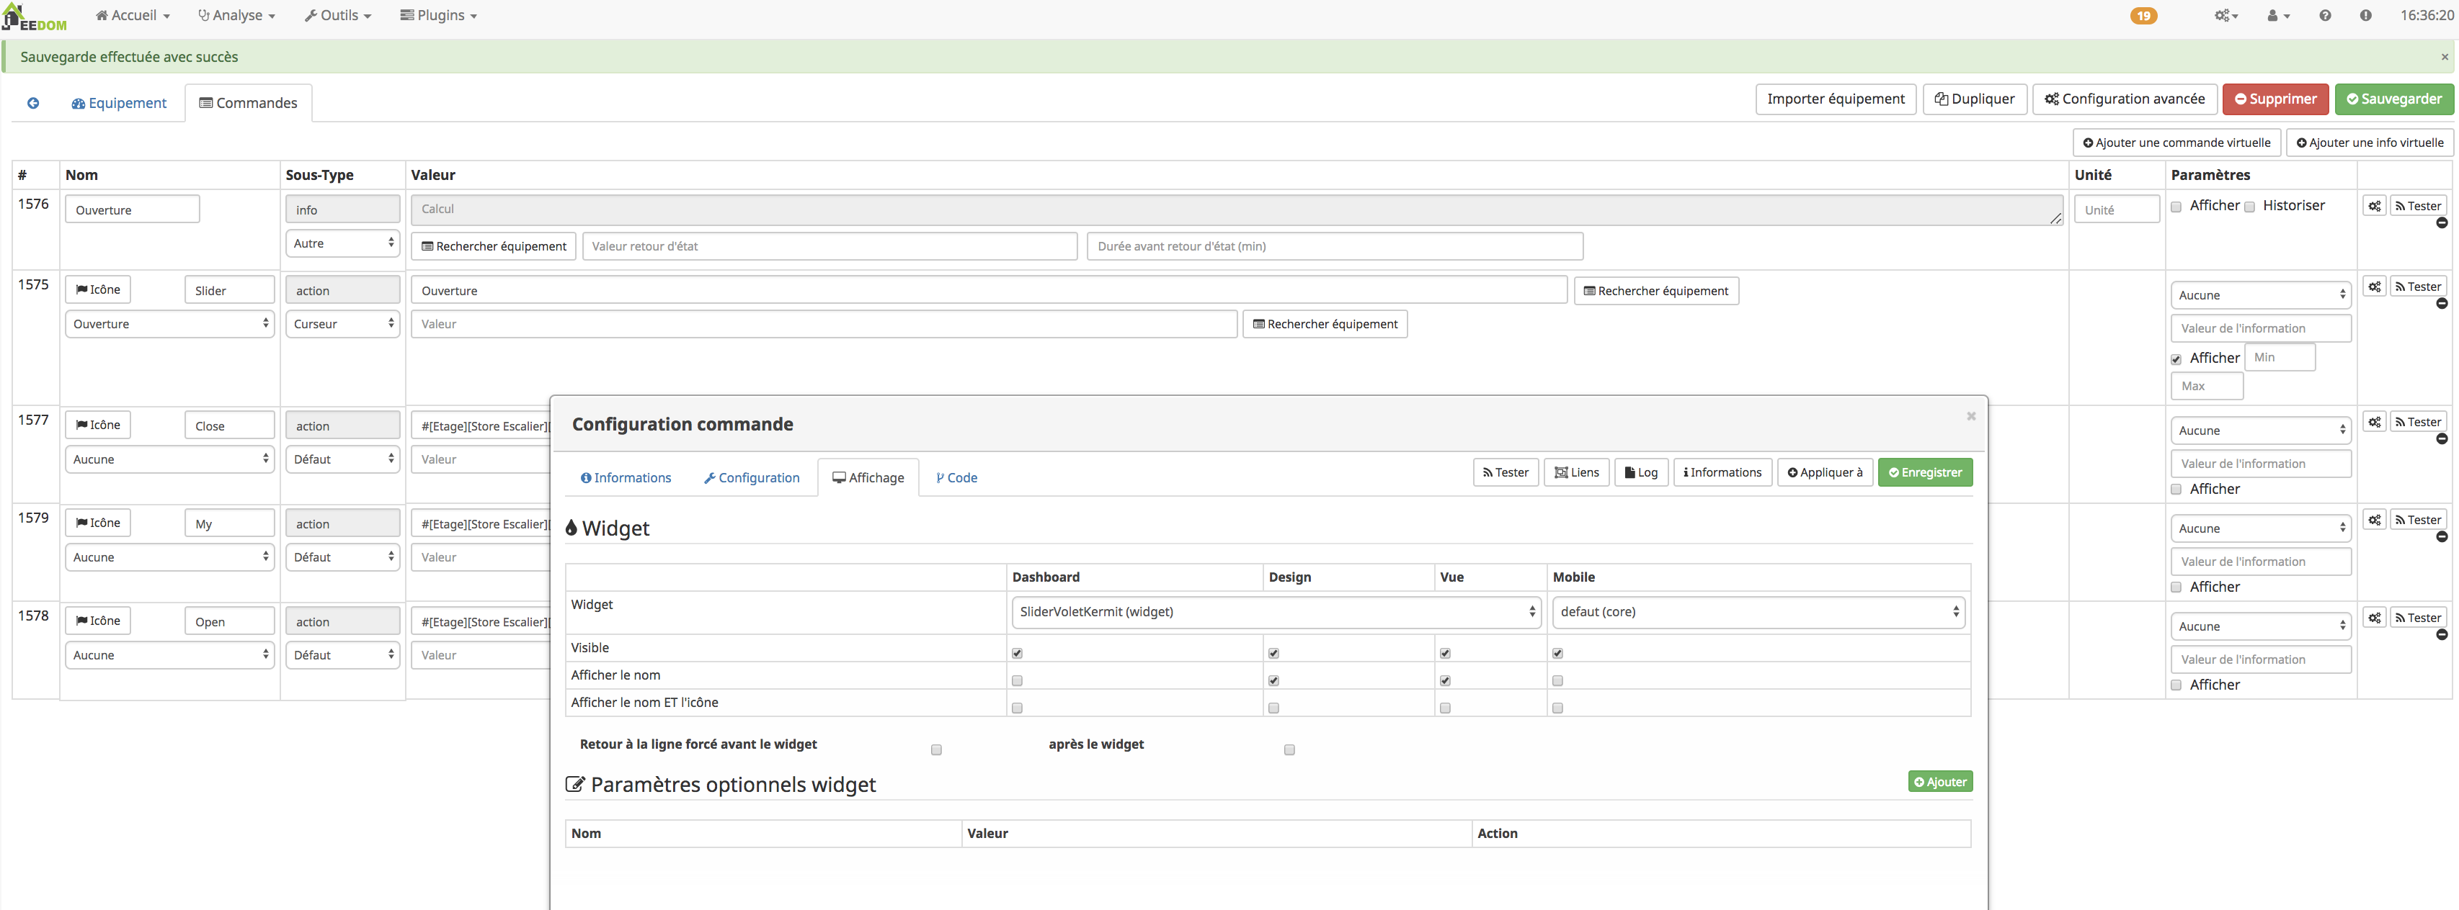Screen dimensions: 2459x910
Task: Toggle Visible checkbox in Dashboard column
Action: [x=1018, y=654]
